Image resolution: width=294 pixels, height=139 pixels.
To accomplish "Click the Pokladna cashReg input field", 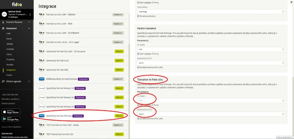I will pyautogui.click(x=211, y=11).
